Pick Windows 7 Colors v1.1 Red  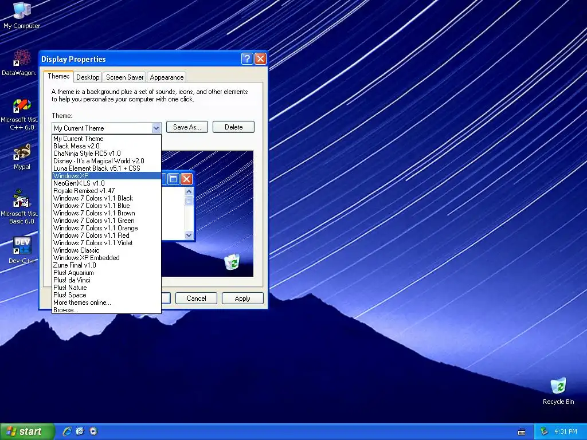[107, 235]
